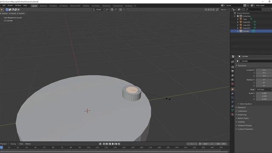Open the Edit menu
Image resolution: width=272 pixels, height=153 pixels.
point(4,6)
